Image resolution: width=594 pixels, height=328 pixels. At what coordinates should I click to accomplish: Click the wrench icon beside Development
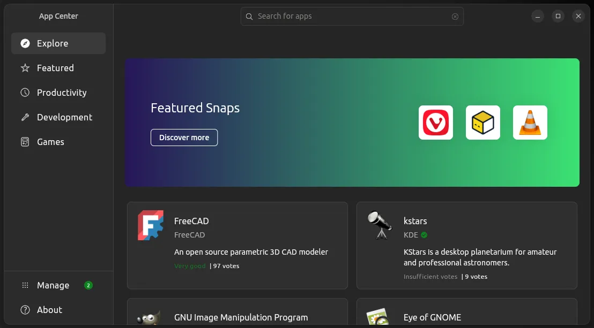[x=25, y=117]
